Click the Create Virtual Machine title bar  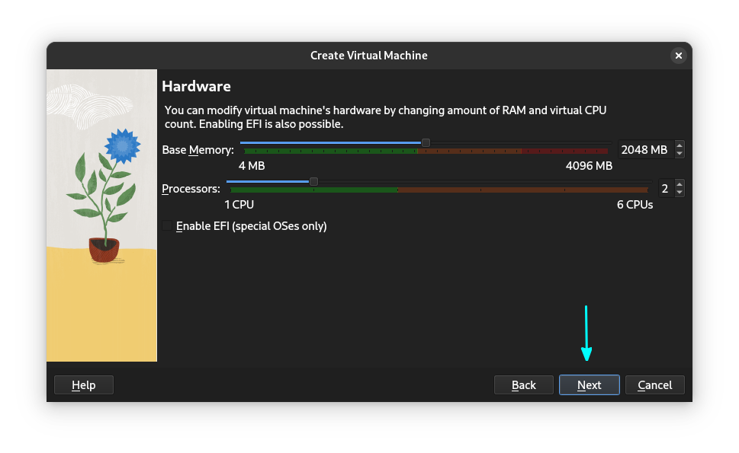368,56
